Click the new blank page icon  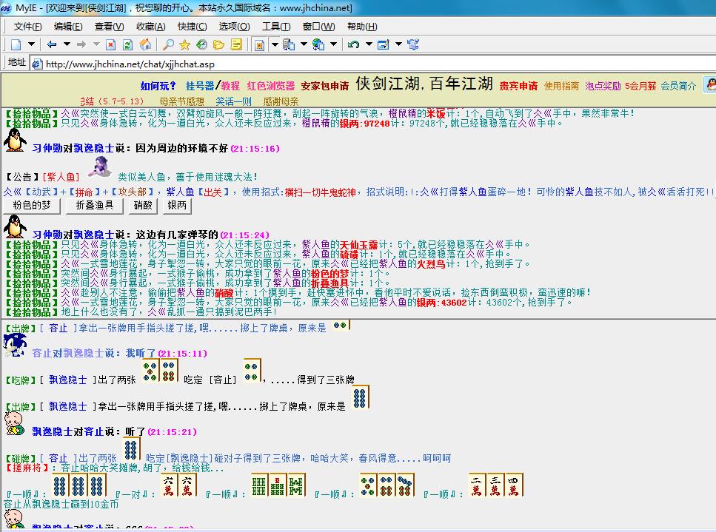tap(16, 44)
